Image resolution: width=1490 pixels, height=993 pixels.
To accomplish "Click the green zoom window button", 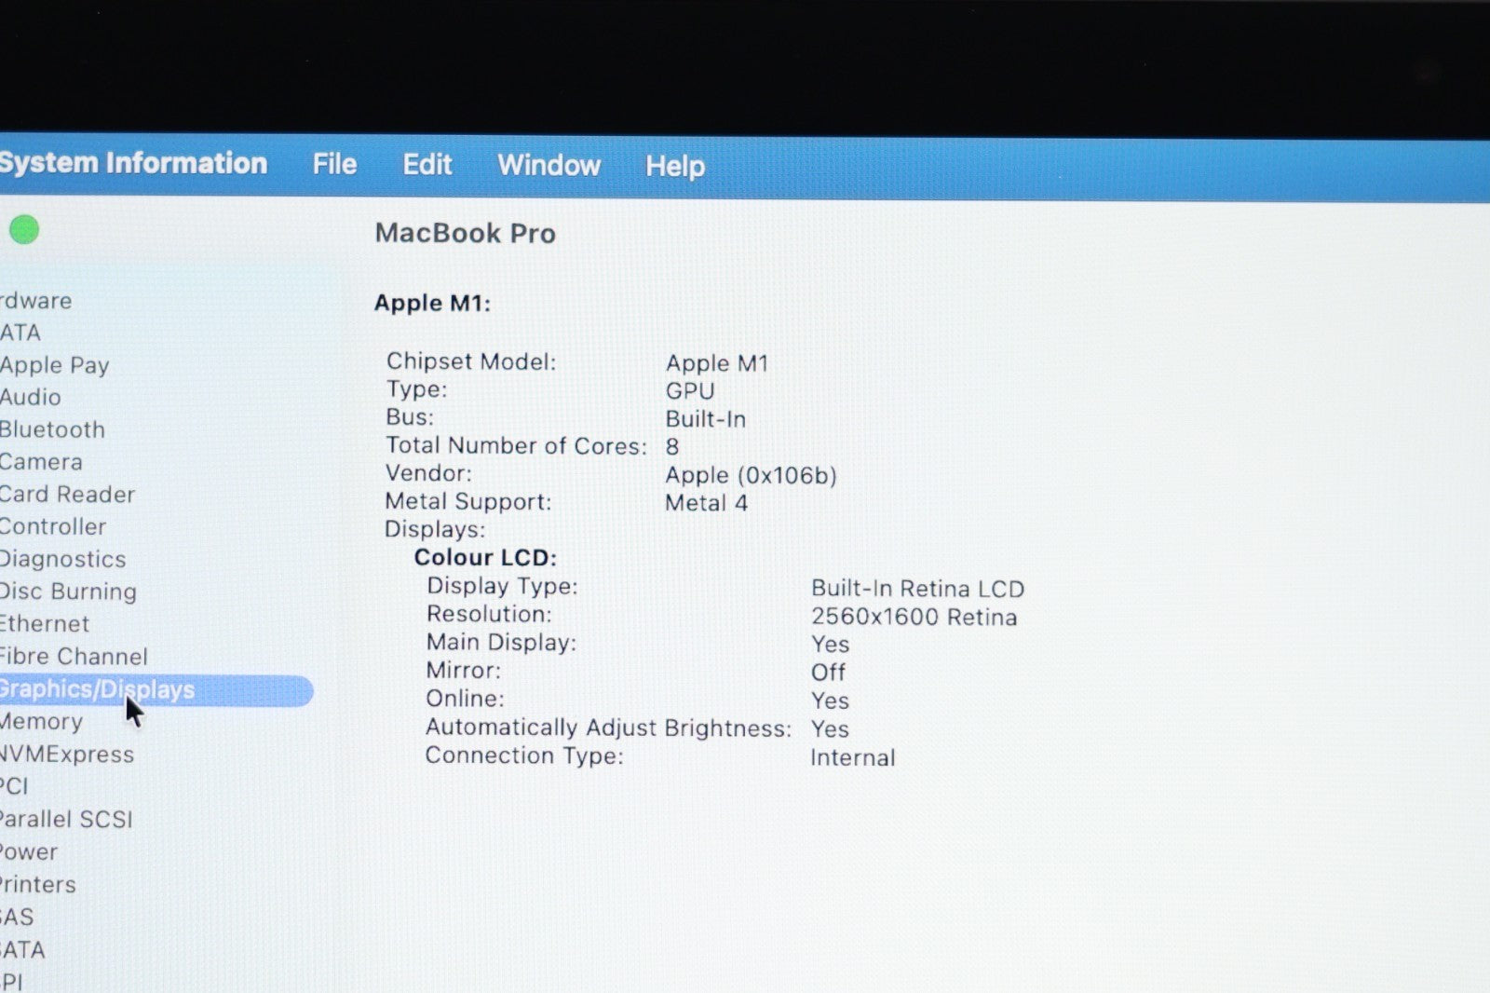I will point(24,229).
